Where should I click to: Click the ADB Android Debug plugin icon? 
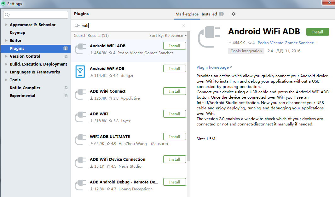click(x=80, y=185)
